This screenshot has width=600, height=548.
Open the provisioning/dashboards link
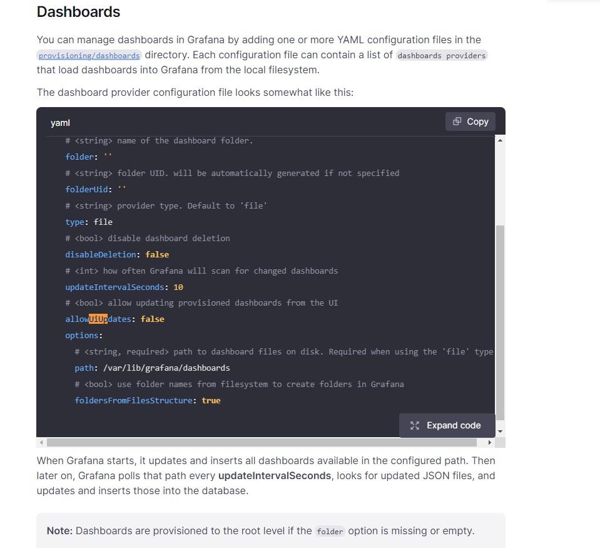(89, 55)
